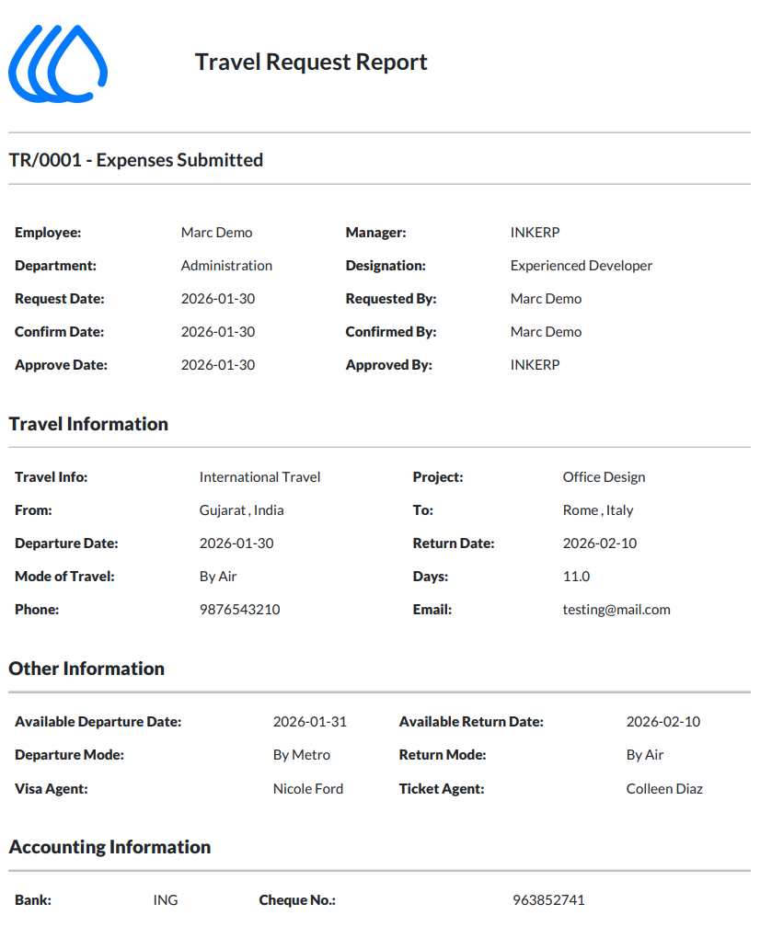The width and height of the screenshot is (760, 938).
Task: Click the cheque number 963852741
Action: pos(548,900)
